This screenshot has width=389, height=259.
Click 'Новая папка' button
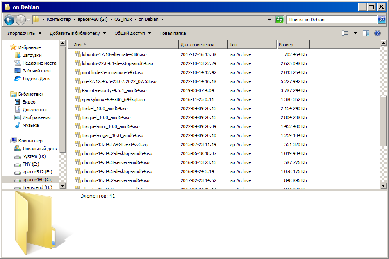[x=173, y=33]
